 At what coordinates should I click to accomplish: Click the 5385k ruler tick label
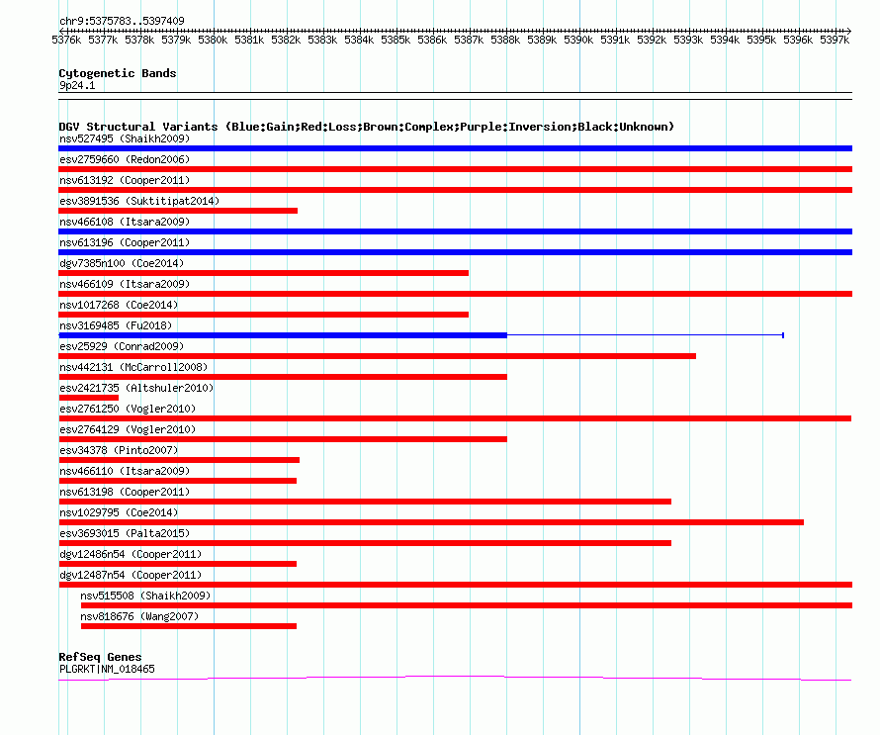[x=396, y=40]
